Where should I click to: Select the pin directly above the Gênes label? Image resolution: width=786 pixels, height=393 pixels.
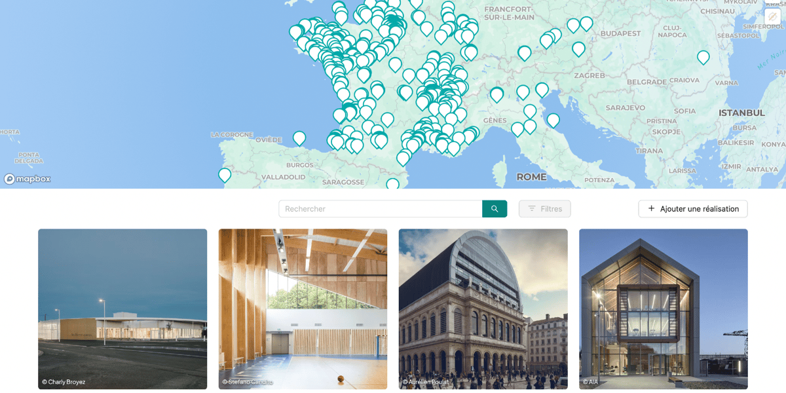click(497, 95)
